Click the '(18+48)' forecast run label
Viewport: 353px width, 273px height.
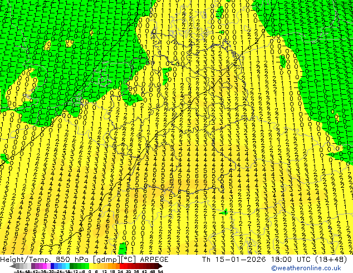[x=332, y=260]
